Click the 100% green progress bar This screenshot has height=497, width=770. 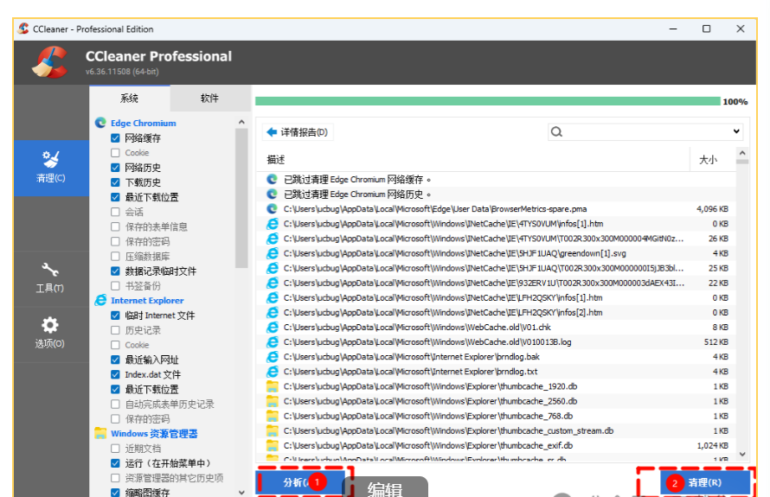[x=488, y=101]
